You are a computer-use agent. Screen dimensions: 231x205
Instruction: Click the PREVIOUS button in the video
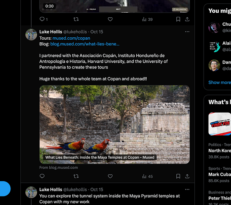pos(91,9)
